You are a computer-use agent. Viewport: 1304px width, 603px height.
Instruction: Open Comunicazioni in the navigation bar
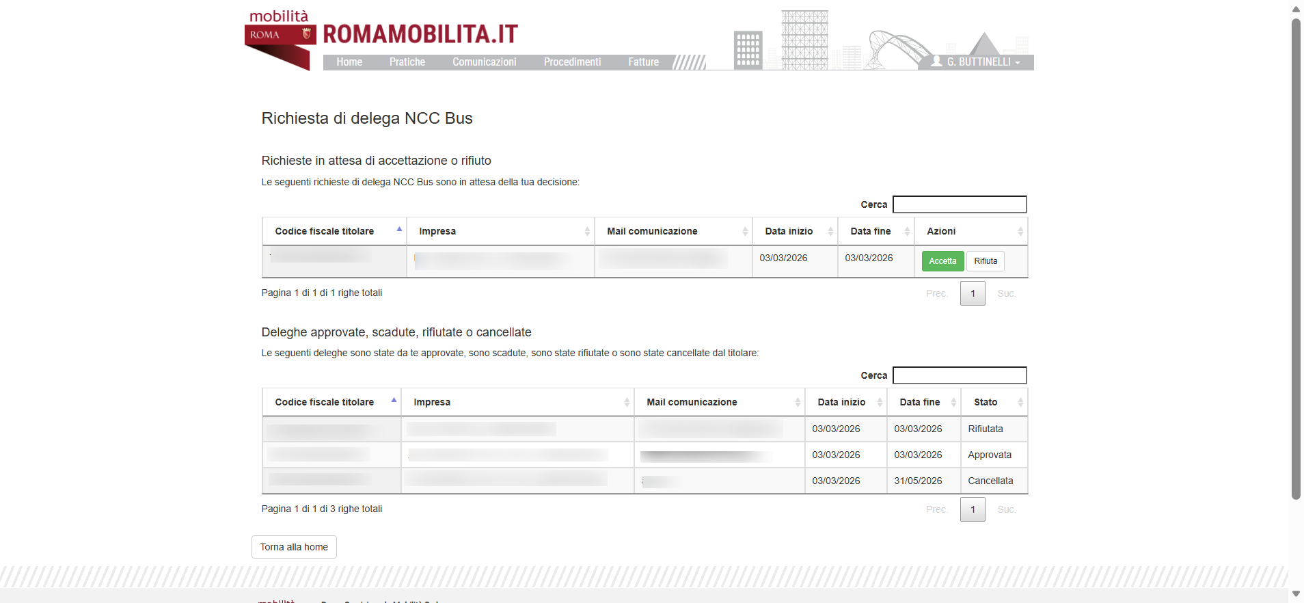[484, 62]
